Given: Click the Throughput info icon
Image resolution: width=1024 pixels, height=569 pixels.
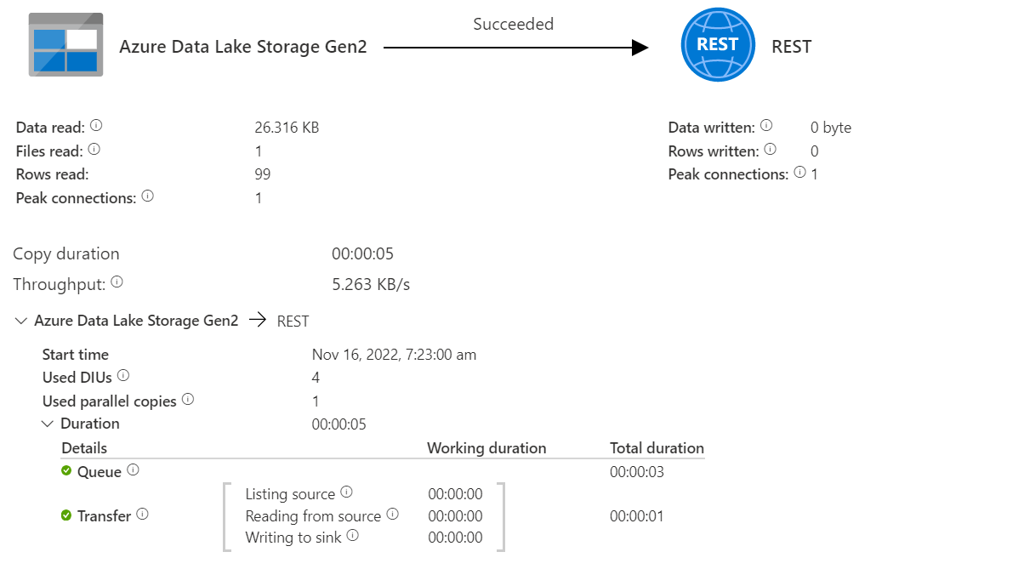Looking at the screenshot, I should (x=117, y=282).
